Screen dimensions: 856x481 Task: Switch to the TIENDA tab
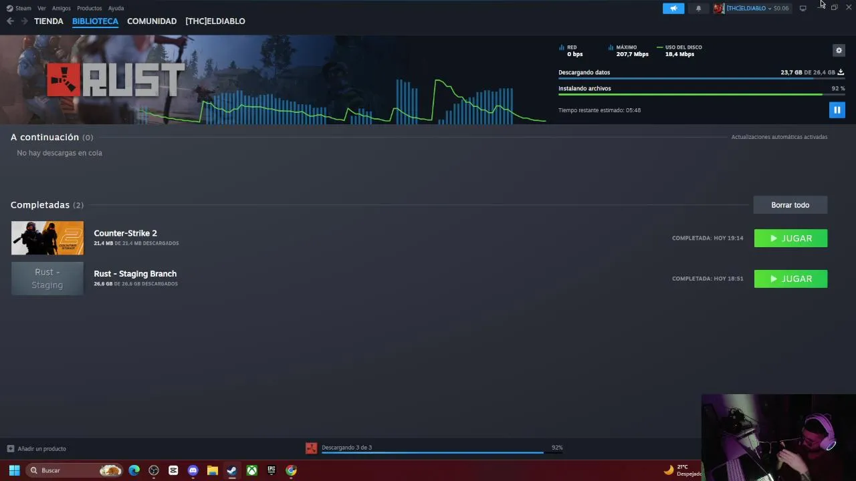pos(49,21)
